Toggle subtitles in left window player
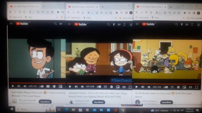Viewport: 202px width, 113px height. coord(48,87)
